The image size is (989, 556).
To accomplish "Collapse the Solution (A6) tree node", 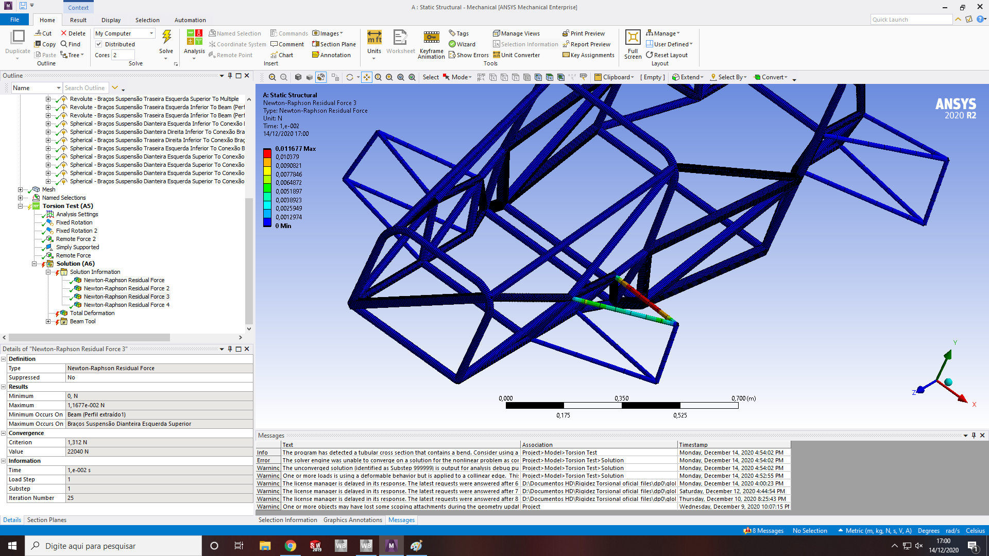I will click(x=34, y=264).
